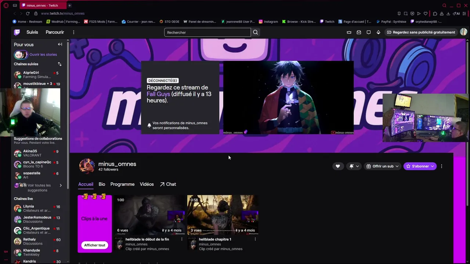Play hellblade le début de la fin clip thumbnail
Viewport: 470px width, 264px height.
[x=149, y=215]
